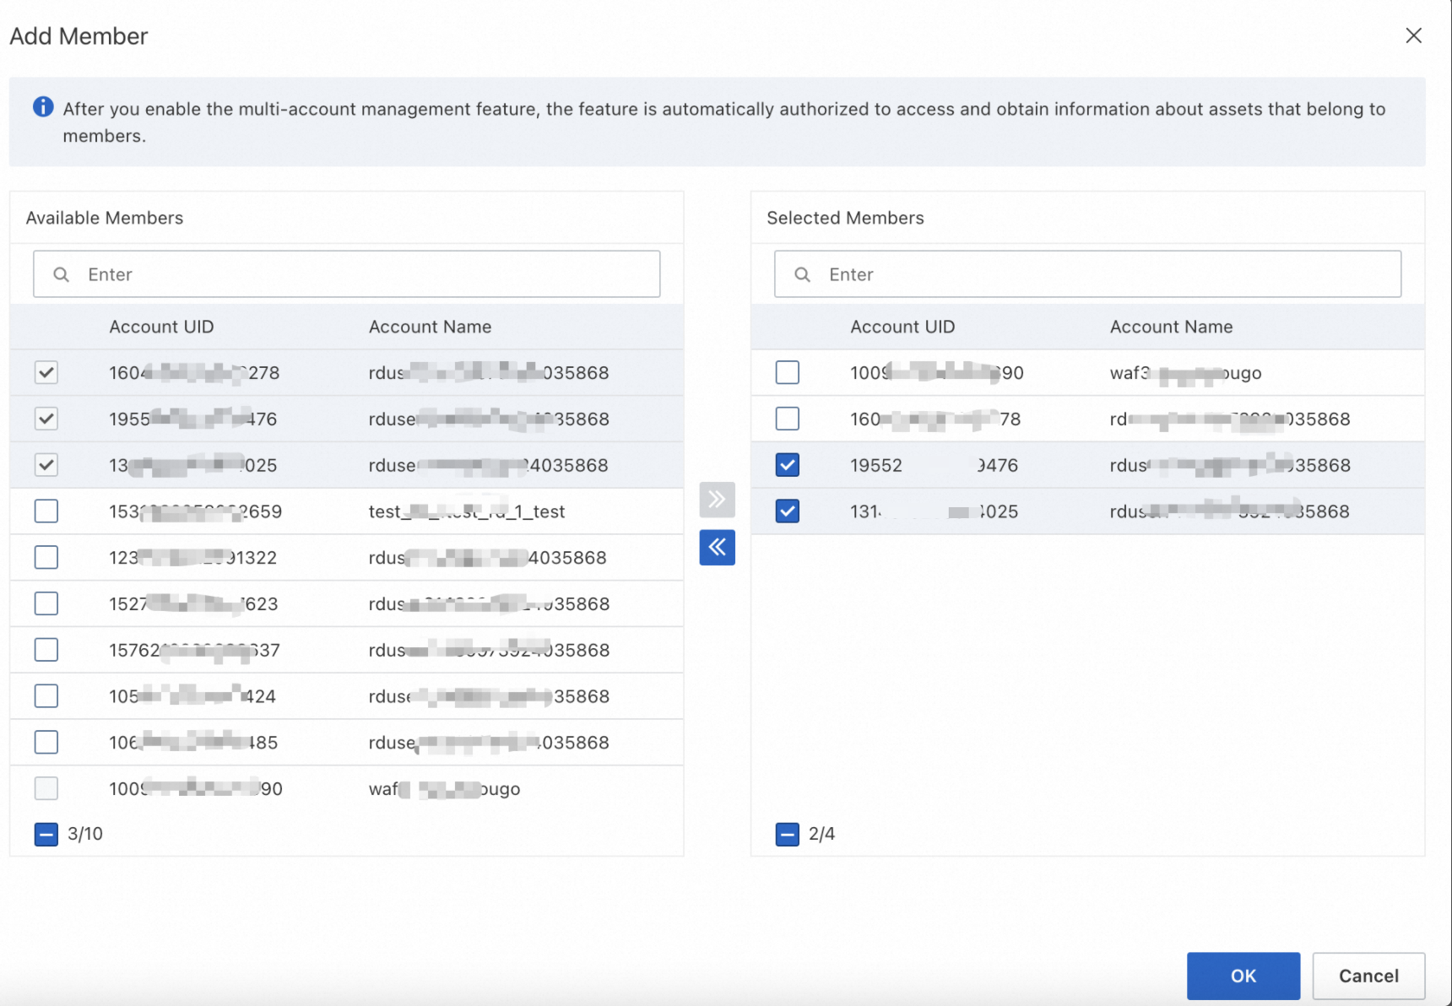This screenshot has width=1452, height=1006.
Task: Click the Selected Members panel title
Action: pos(845,218)
